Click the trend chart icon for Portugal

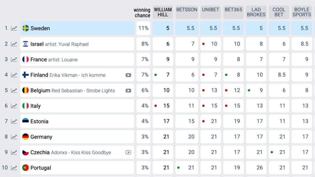(x=14, y=168)
